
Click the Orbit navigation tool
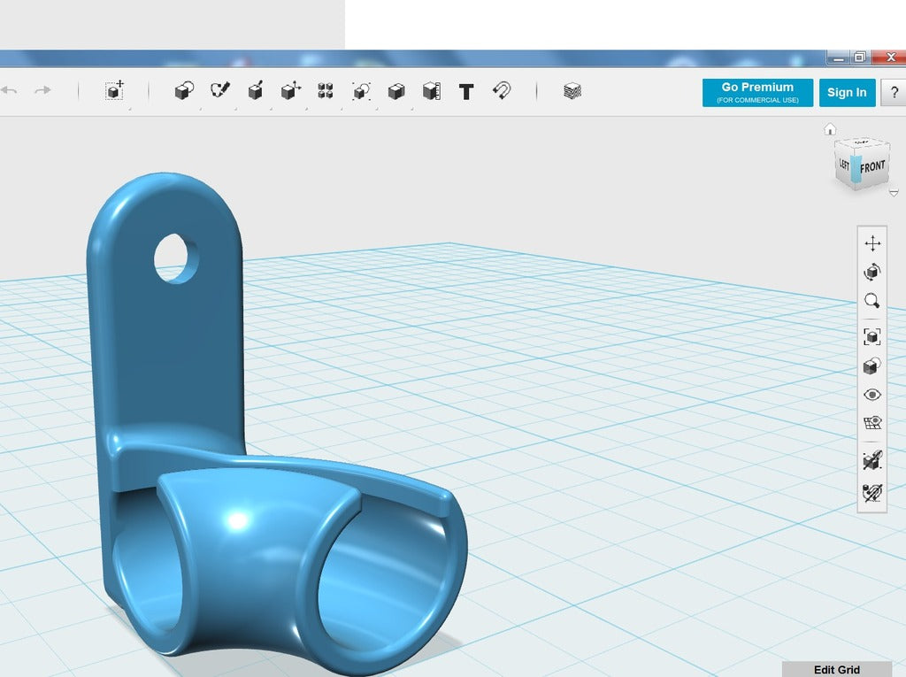point(872,273)
